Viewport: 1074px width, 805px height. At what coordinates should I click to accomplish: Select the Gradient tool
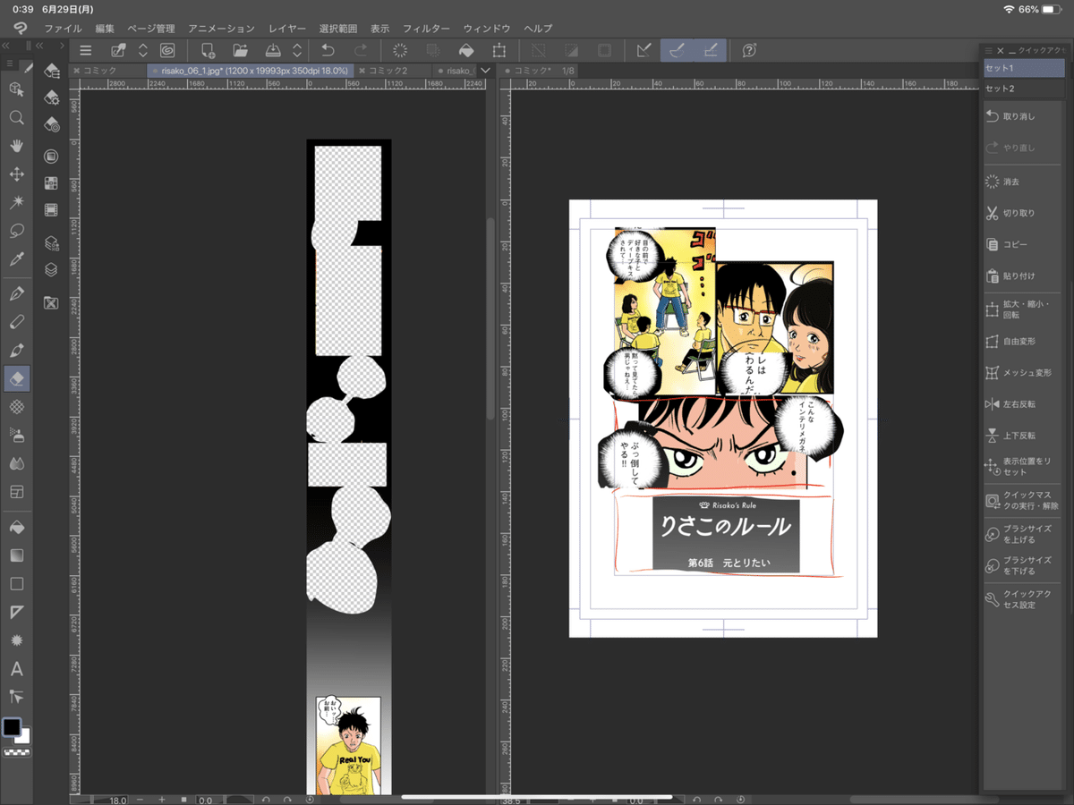16,555
